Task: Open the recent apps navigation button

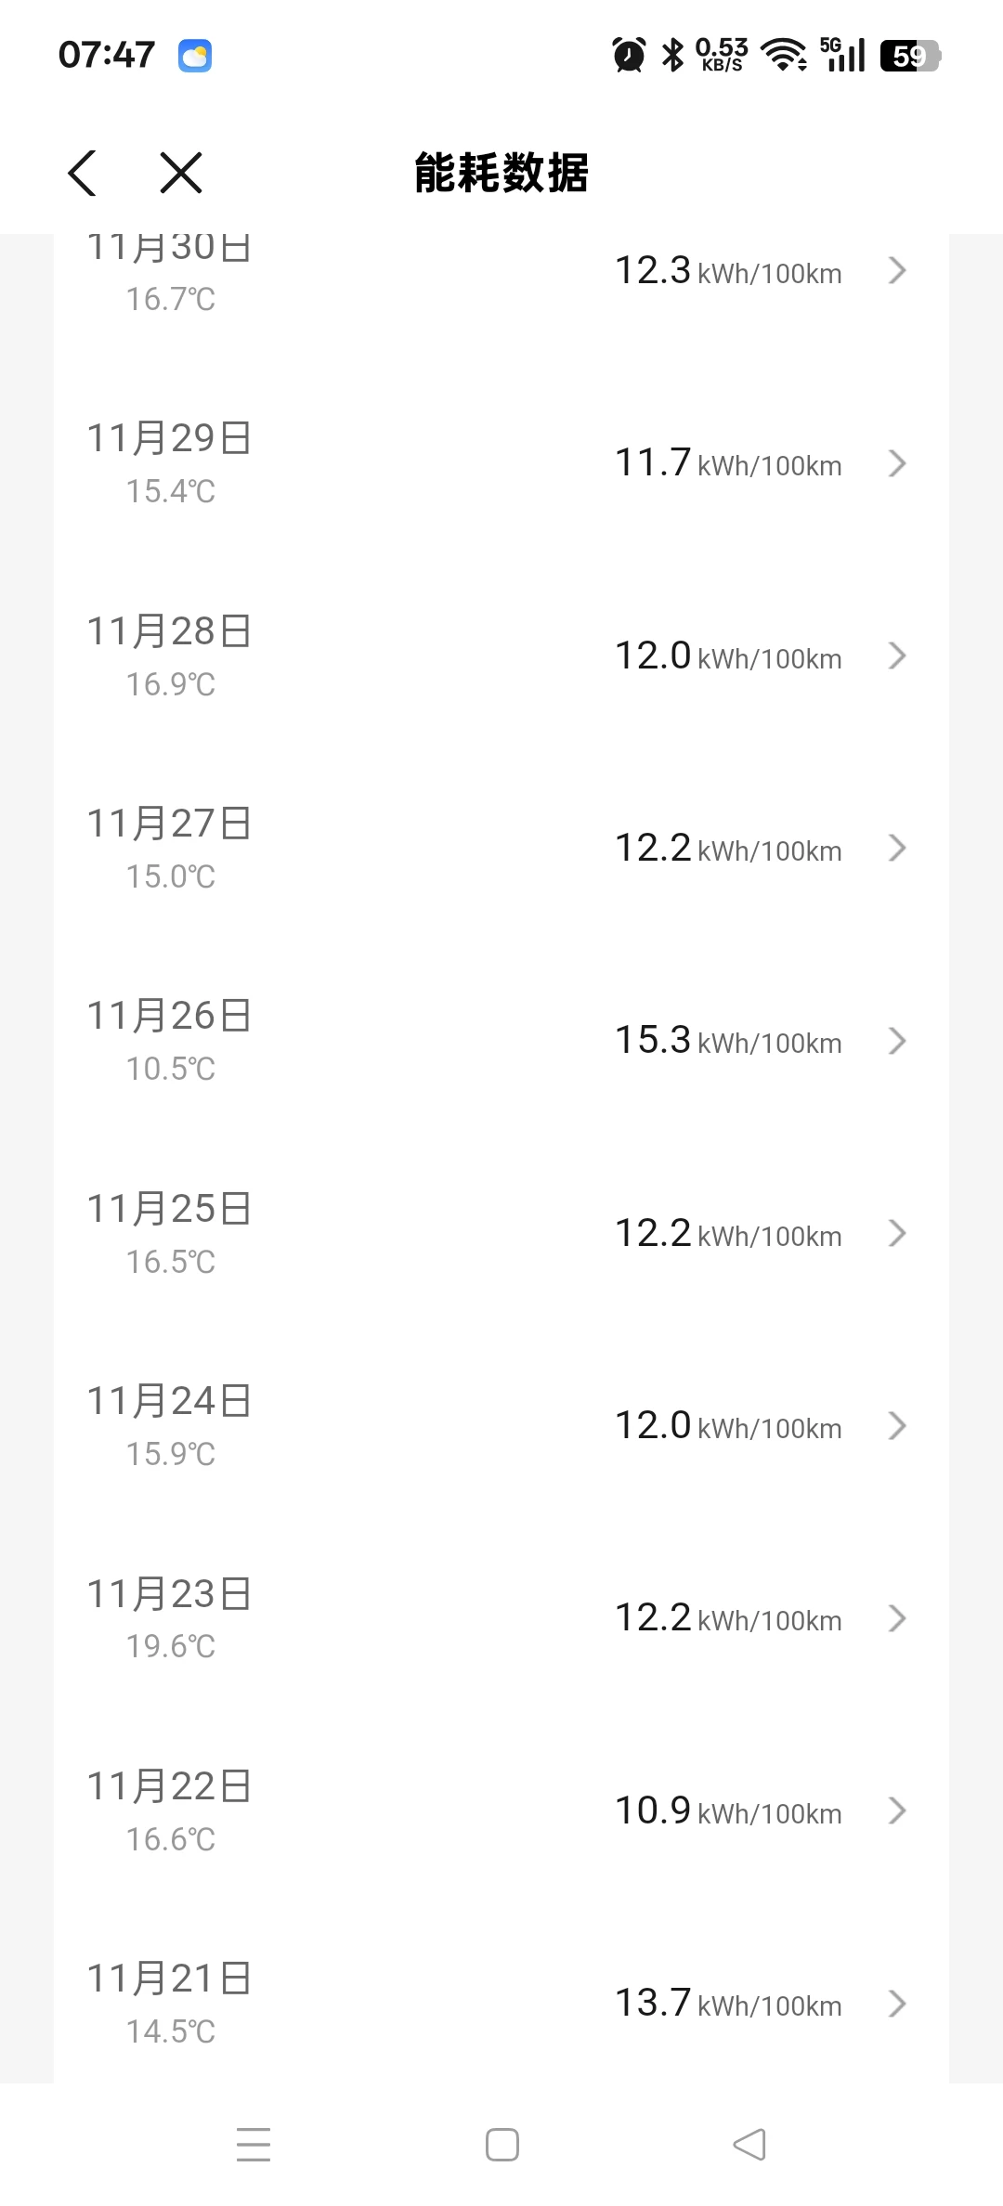Action: pyautogui.click(x=253, y=2144)
